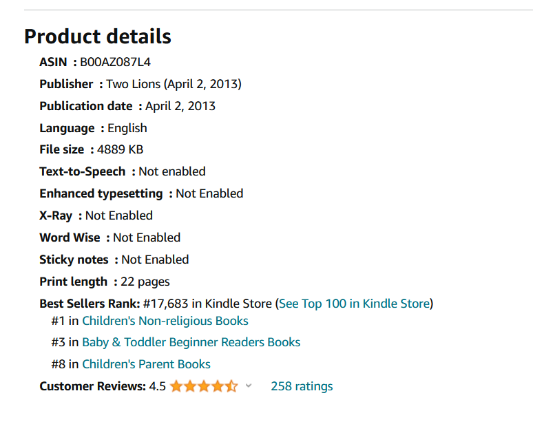This screenshot has height=422, width=533.
Task: Click the orange star rating icons
Action: coord(204,386)
